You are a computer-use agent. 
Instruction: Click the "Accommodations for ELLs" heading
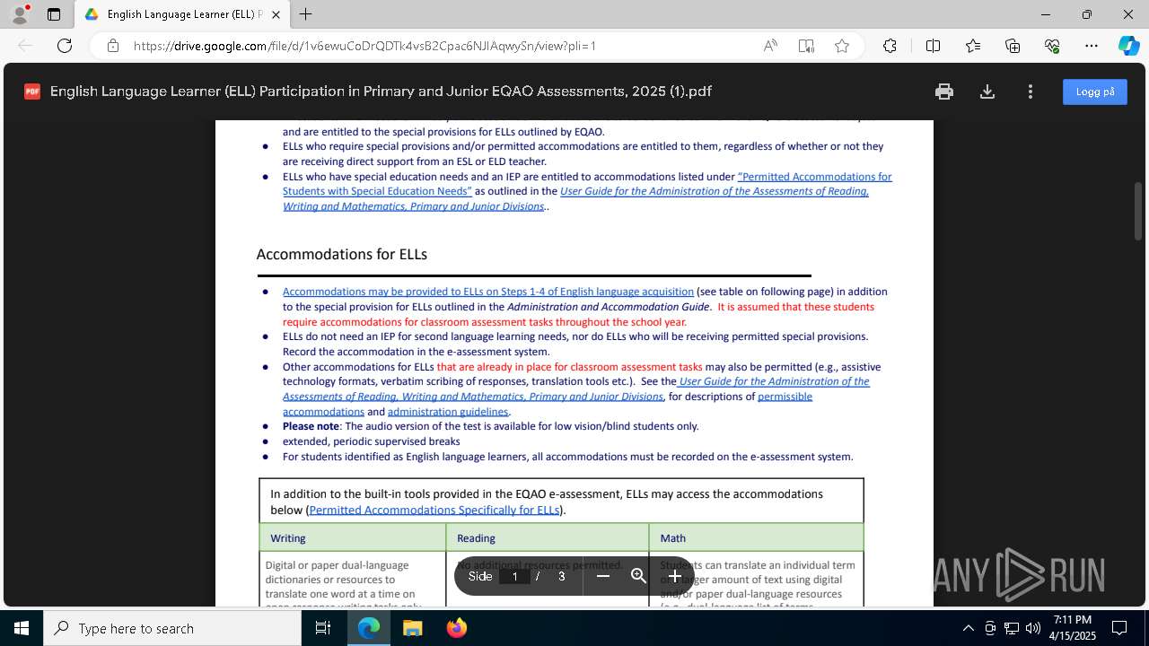click(342, 254)
